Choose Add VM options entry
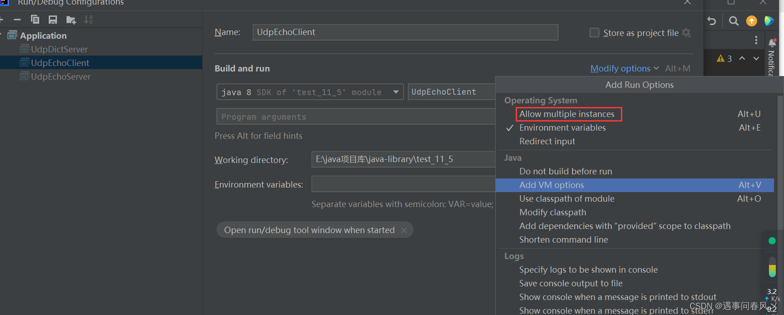784x315 pixels. coord(634,185)
